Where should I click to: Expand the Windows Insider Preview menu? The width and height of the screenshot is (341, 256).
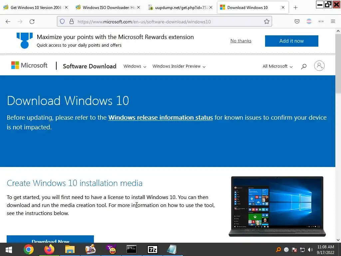coord(179,66)
